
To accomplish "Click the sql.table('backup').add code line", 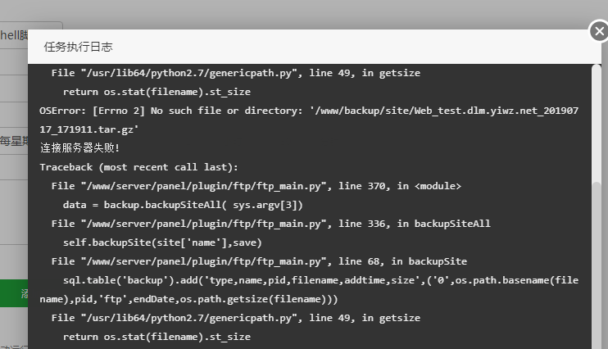I will [320, 280].
